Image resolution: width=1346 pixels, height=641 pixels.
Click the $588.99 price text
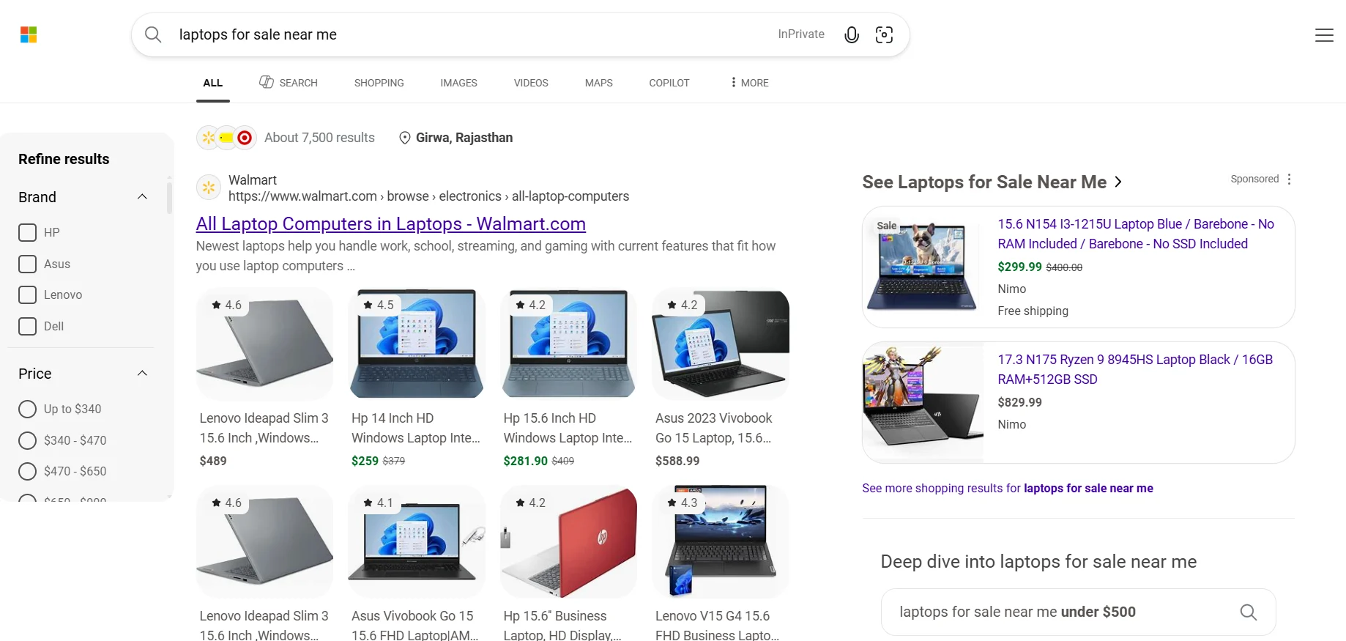coord(677,461)
